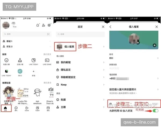
Task: Close the 設定 settings panel
Action: pyautogui.click(x=103, y=27)
